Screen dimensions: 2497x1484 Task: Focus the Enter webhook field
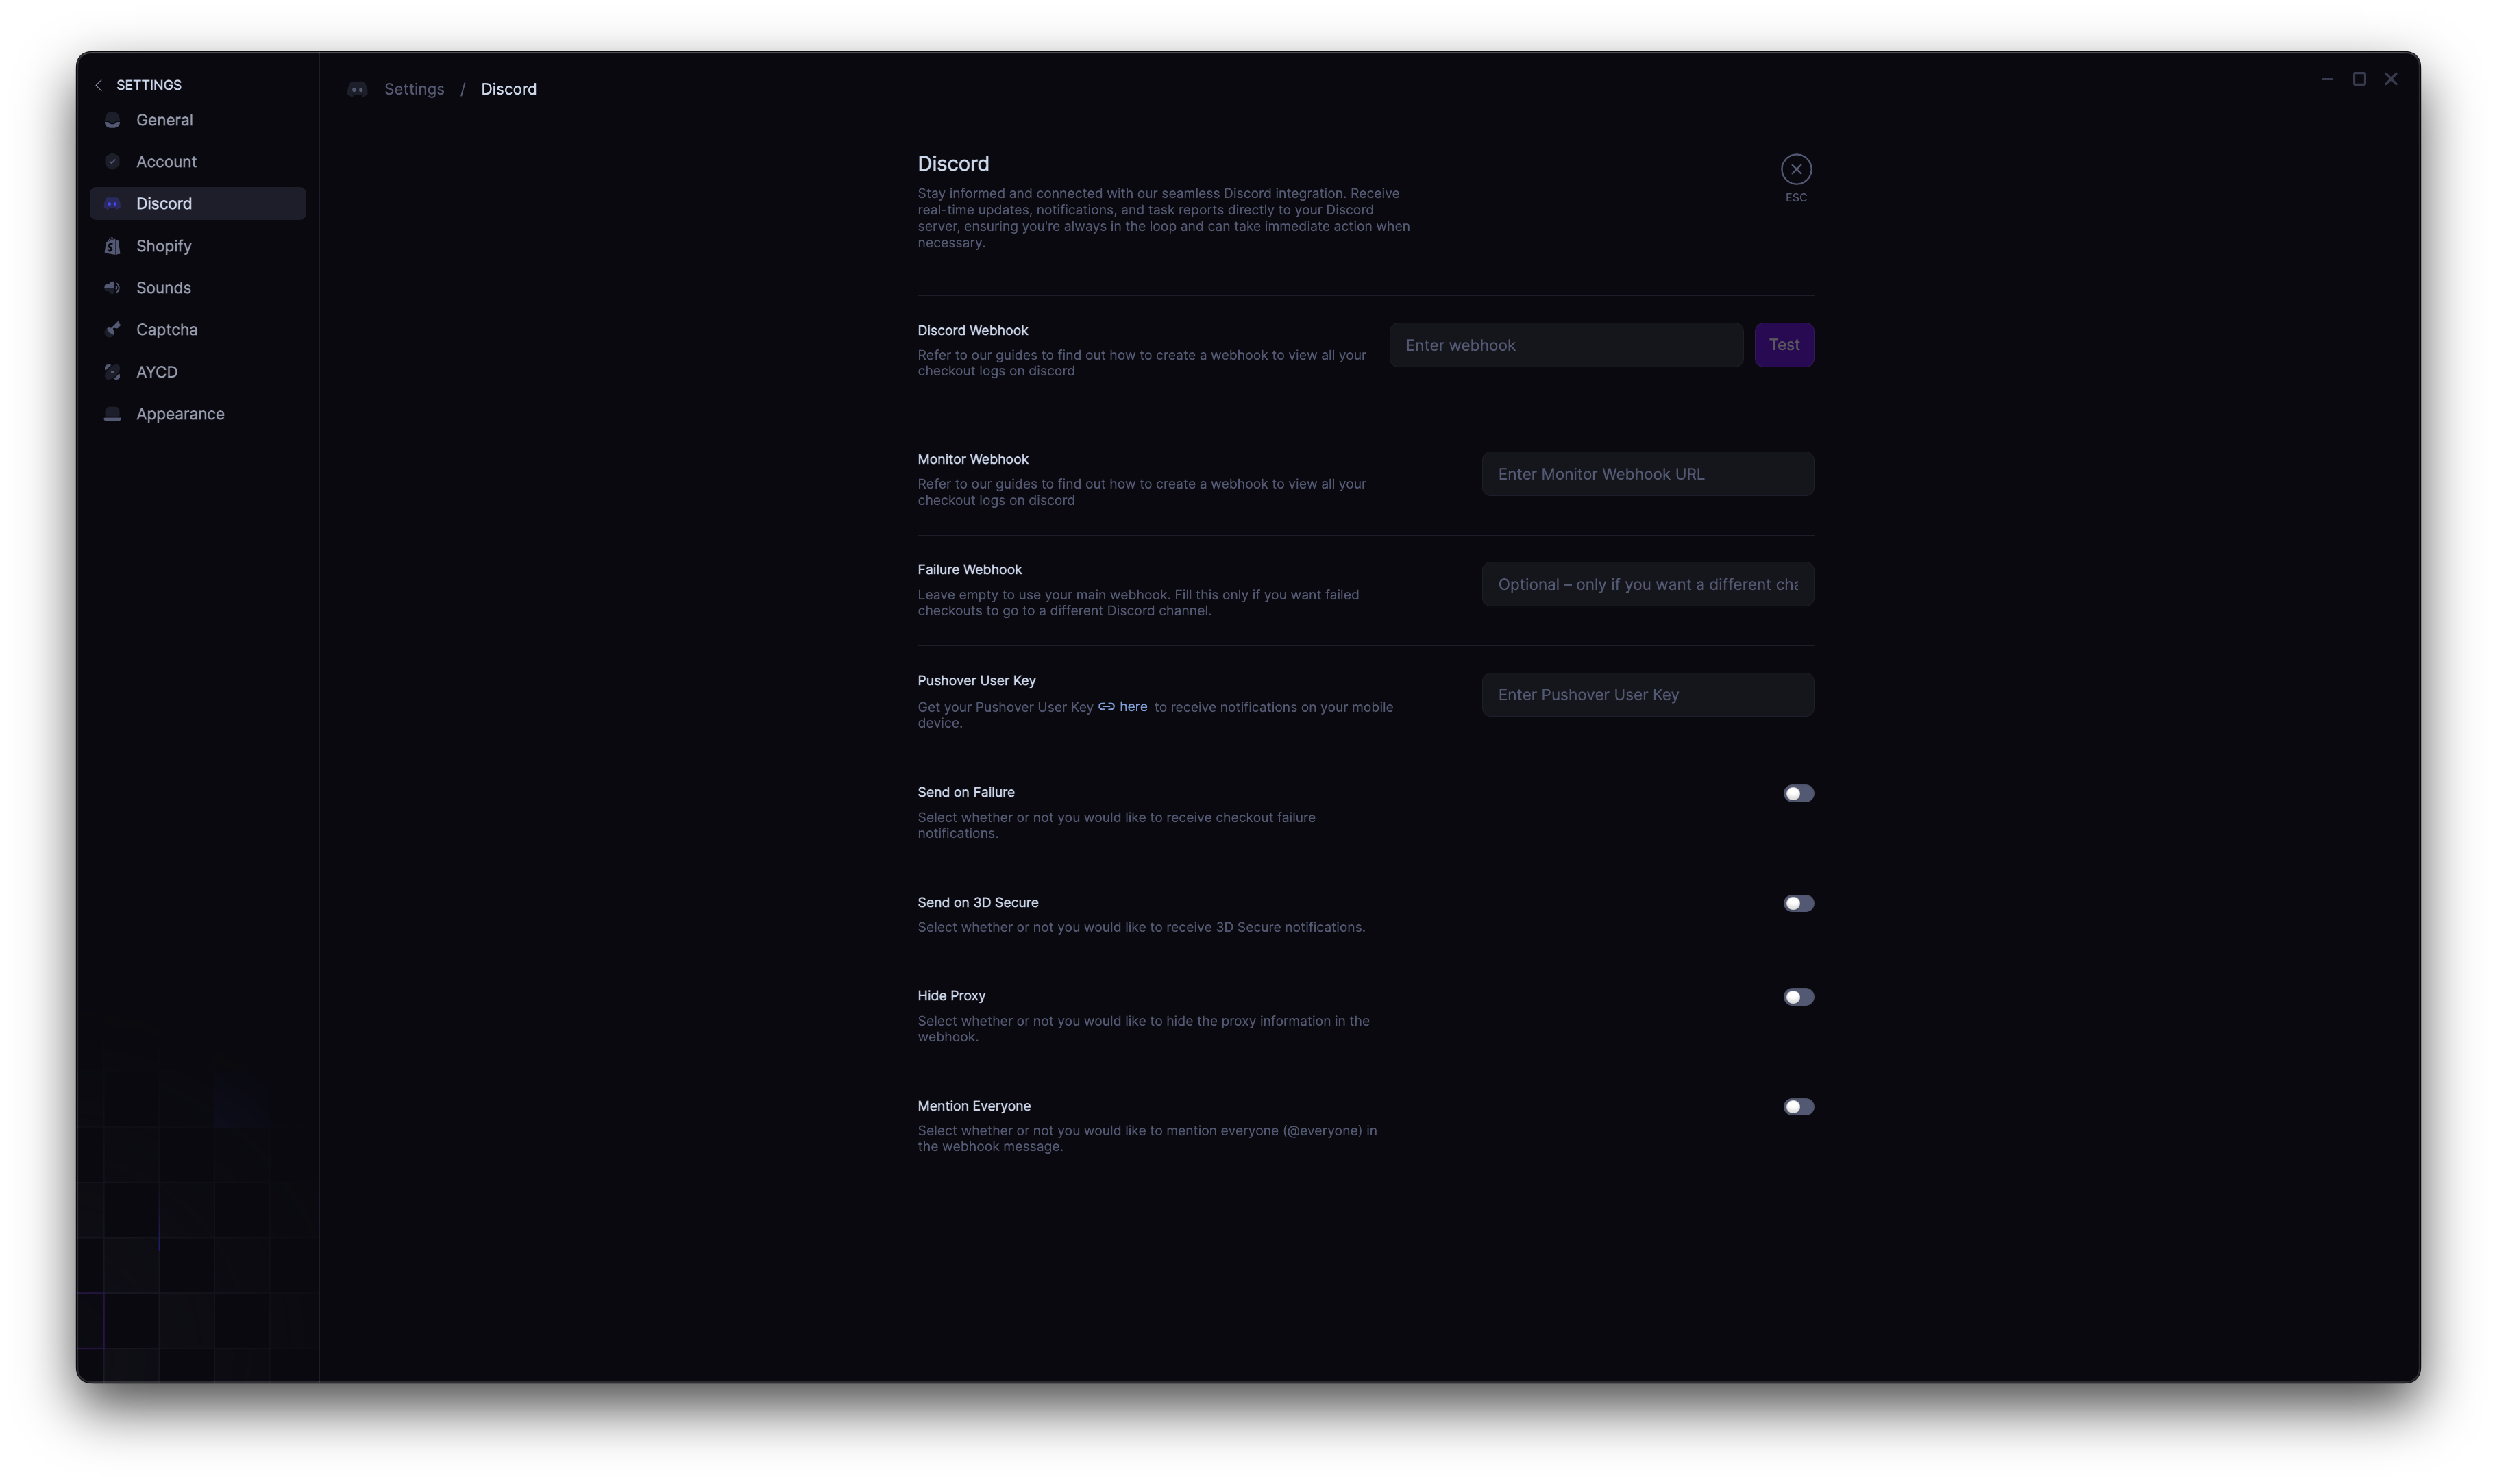(x=1565, y=345)
